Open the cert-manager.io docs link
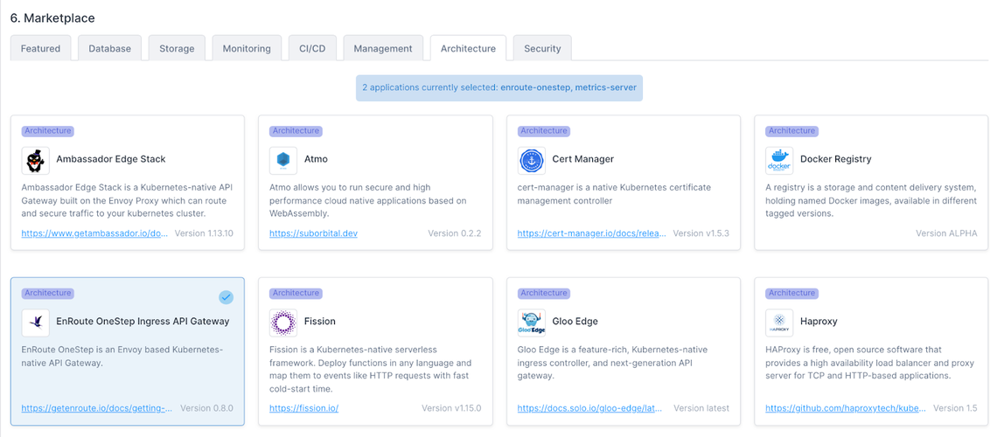The image size is (990, 437). [x=591, y=233]
